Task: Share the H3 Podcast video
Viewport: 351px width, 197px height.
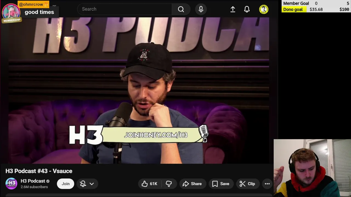Action: coord(192,184)
